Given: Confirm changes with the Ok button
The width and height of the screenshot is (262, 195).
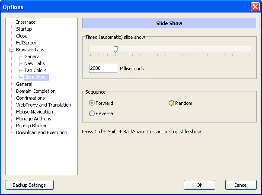Looking at the screenshot, I should (x=199, y=185).
